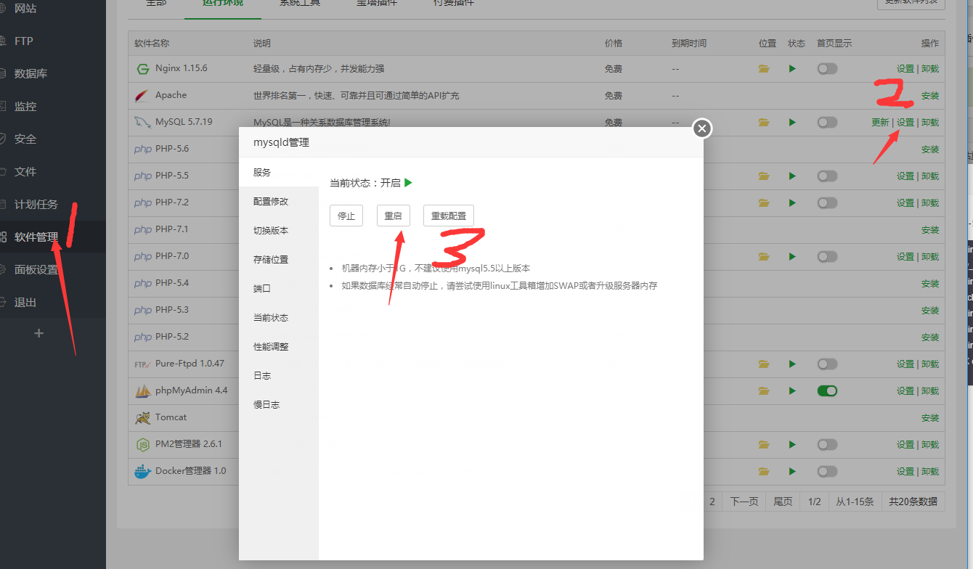The width and height of the screenshot is (973, 569).
Task: Open the phpMyAdmin 4.4 folder location icon
Action: pyautogui.click(x=763, y=391)
